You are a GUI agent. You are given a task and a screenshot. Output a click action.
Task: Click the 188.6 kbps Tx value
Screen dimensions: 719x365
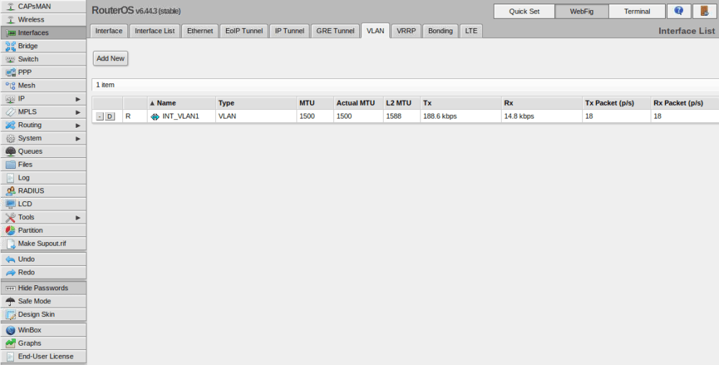point(440,116)
